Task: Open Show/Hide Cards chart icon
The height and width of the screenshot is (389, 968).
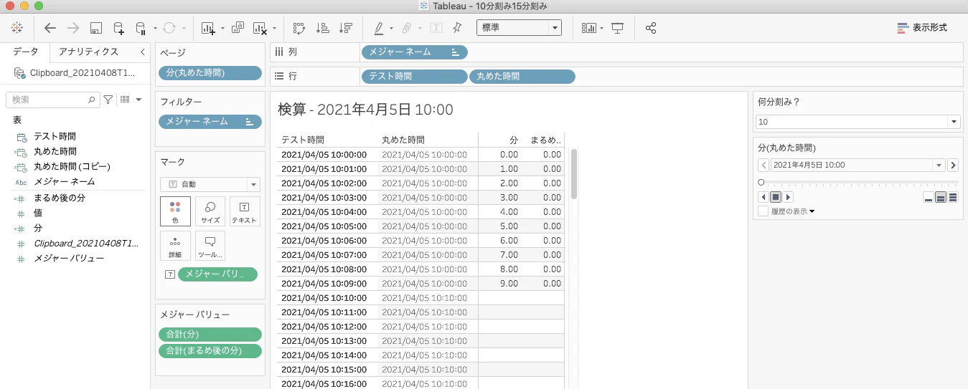Action: tap(589, 28)
